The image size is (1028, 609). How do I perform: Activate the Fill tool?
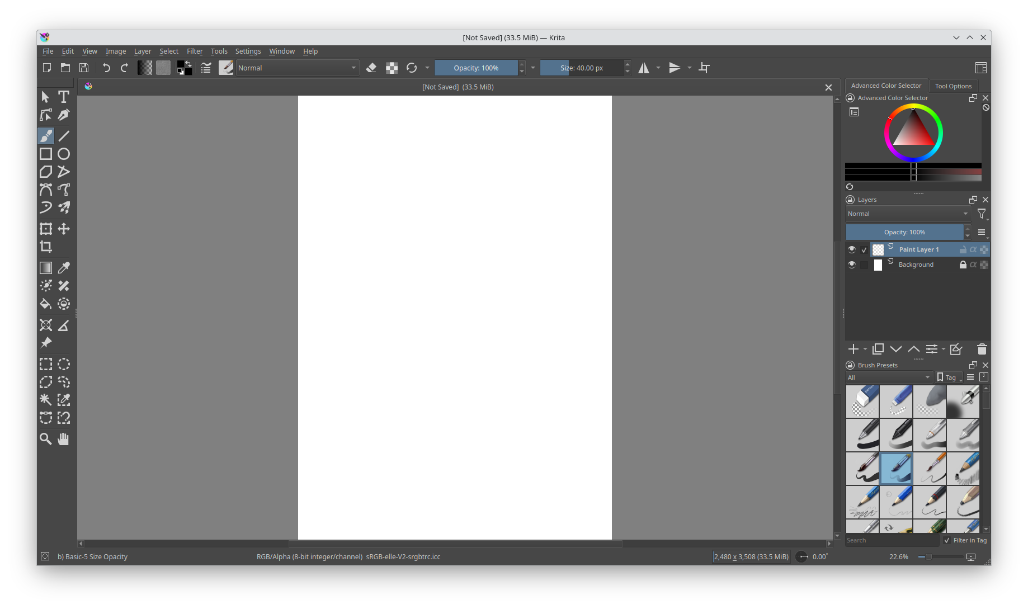tap(45, 304)
